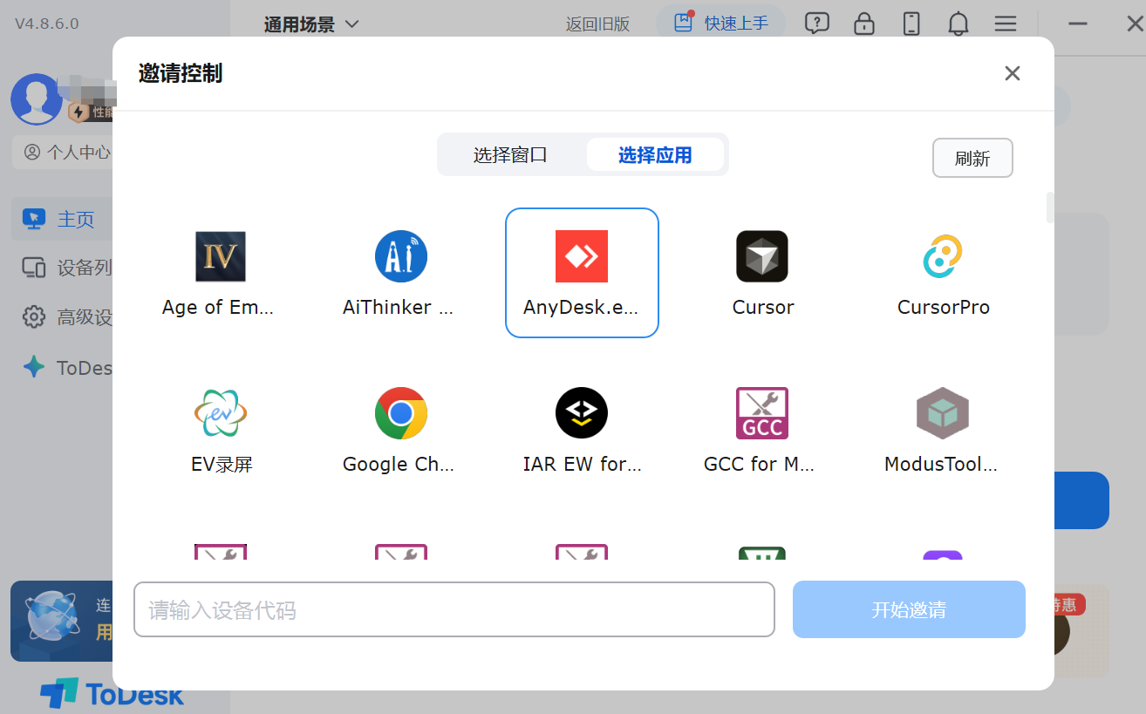This screenshot has width=1146, height=714.
Task: Click the version text V4.8.6.0
Action: (47, 24)
